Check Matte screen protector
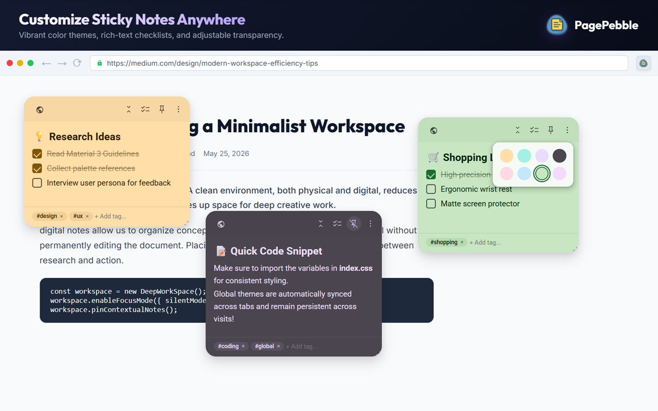Viewport: 658px width, 411px height. (431, 203)
